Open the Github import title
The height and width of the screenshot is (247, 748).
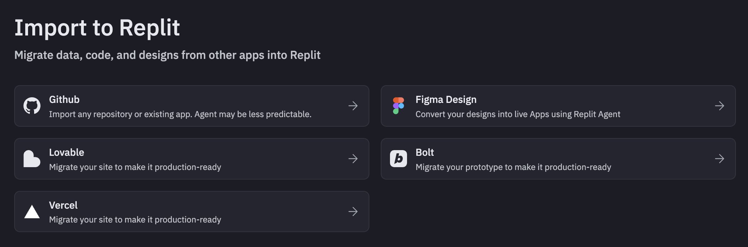pyautogui.click(x=64, y=99)
